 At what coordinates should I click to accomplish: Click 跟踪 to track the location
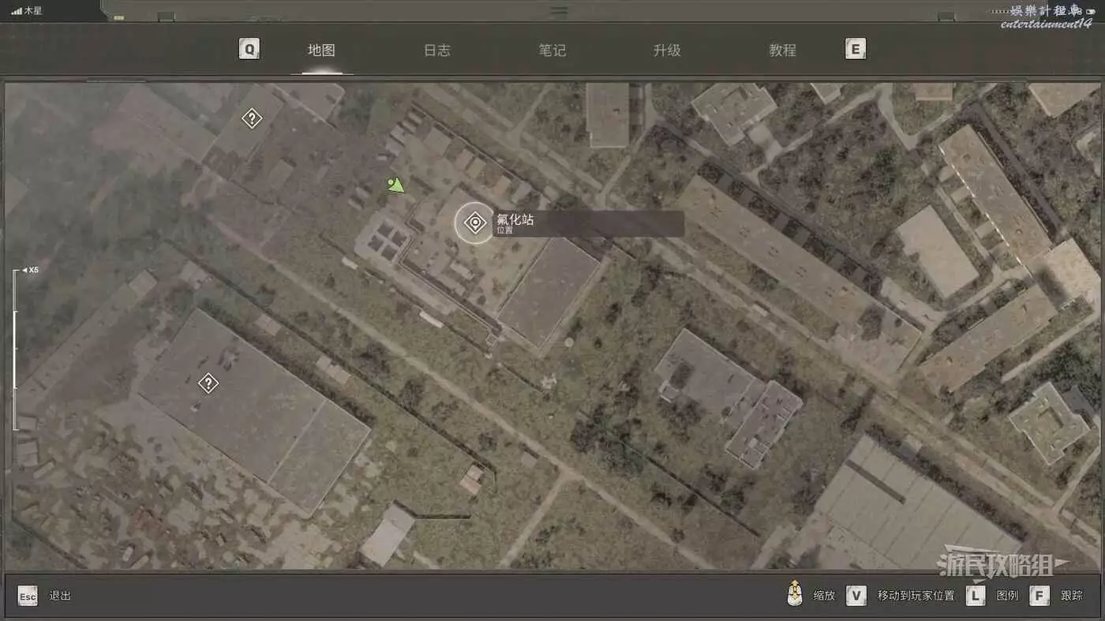tap(1071, 596)
